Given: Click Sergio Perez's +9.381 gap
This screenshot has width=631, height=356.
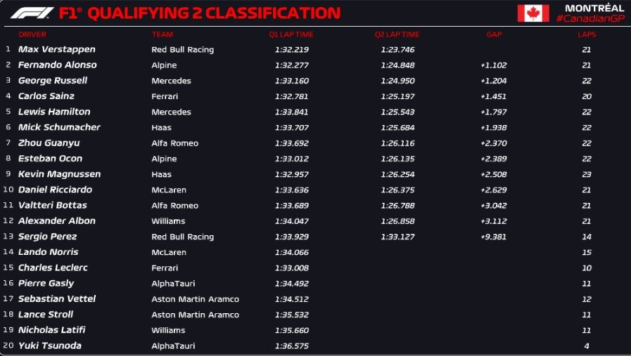Looking at the screenshot, I should click(493, 237).
